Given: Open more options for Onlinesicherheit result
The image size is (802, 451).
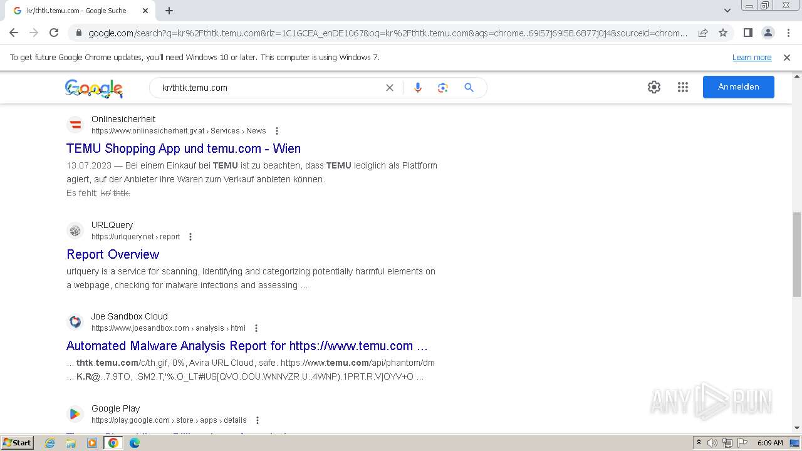Looking at the screenshot, I should [x=277, y=131].
